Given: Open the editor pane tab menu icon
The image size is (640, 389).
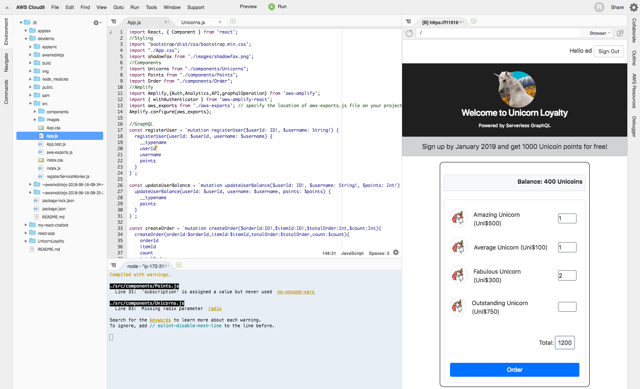Looking at the screenshot, I should 114,22.
